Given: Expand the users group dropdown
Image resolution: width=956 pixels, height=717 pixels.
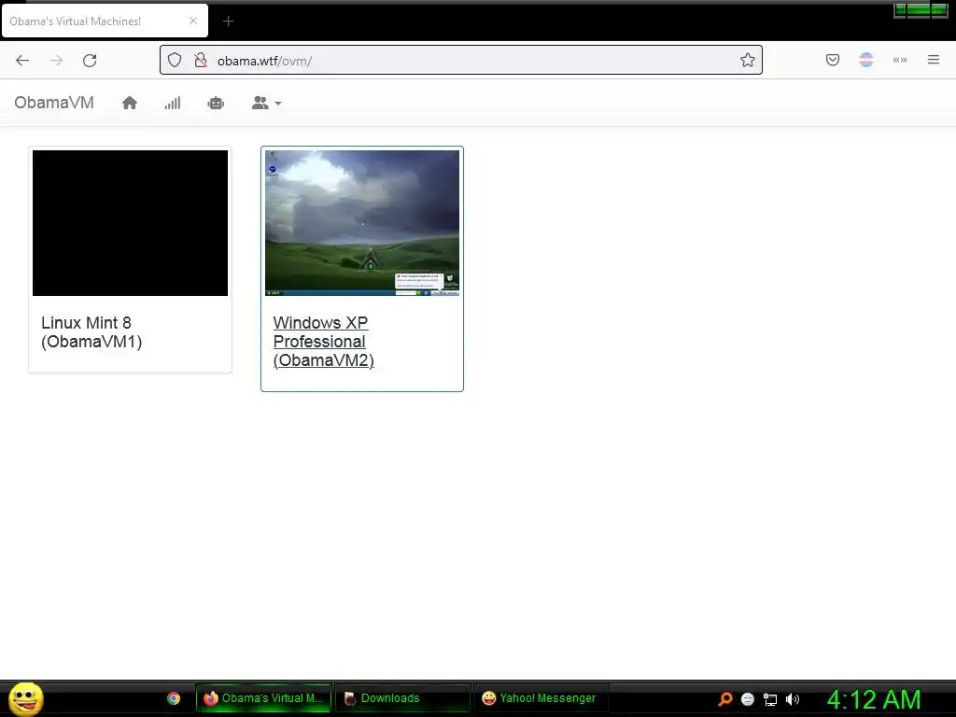Looking at the screenshot, I should pos(266,103).
